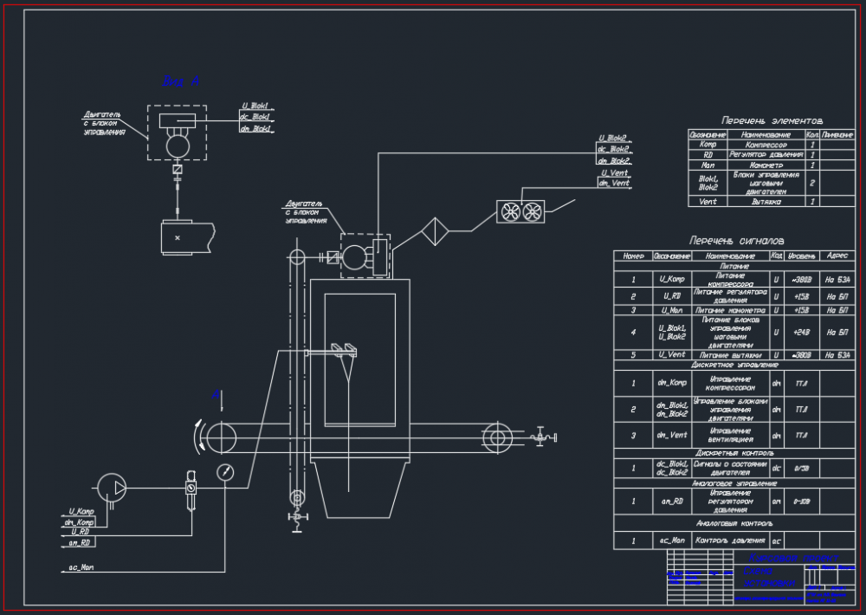Select the diamond-shaped filter symbol
This screenshot has width=866, height=615.
(436, 231)
